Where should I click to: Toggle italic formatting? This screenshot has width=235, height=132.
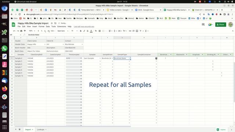pos(84,31)
